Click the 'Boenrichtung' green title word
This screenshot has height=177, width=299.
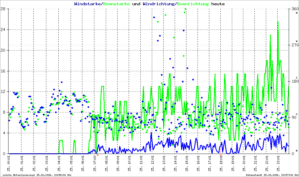(193, 4)
